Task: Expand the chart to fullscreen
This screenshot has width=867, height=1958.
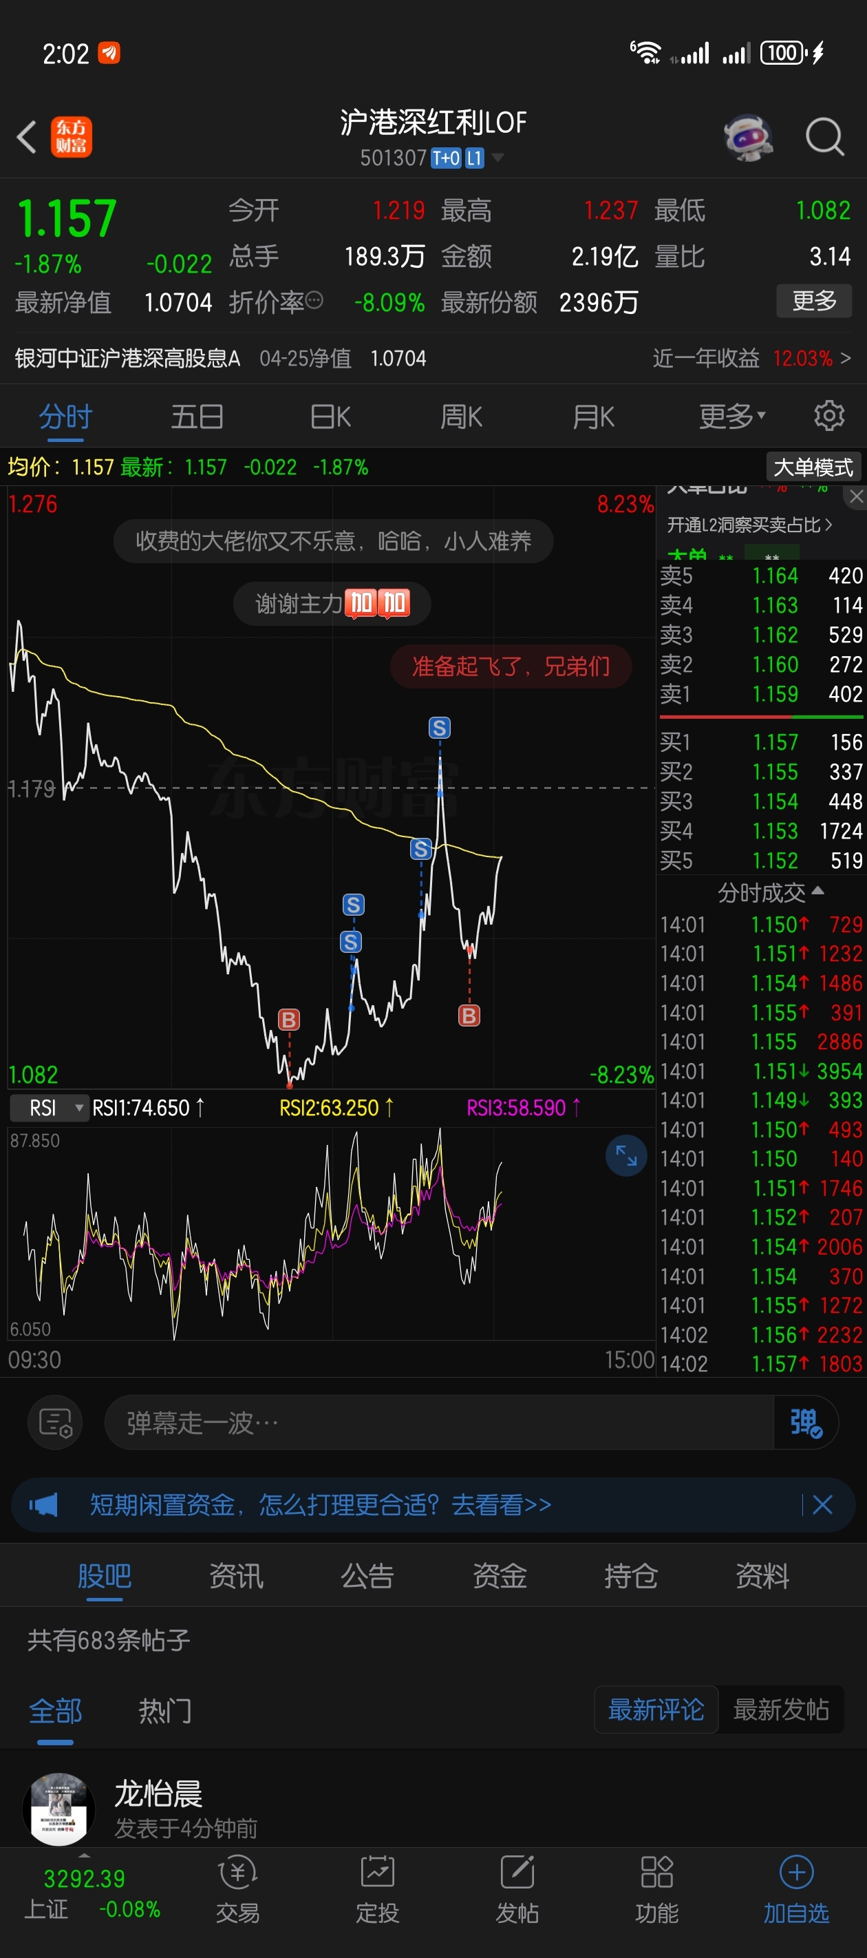Action: tap(626, 1155)
